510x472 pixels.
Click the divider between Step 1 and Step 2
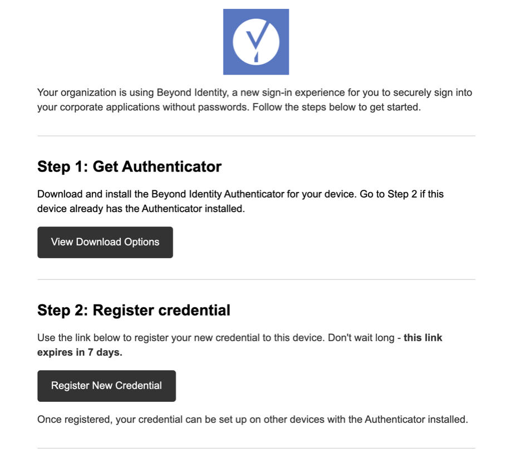point(256,279)
